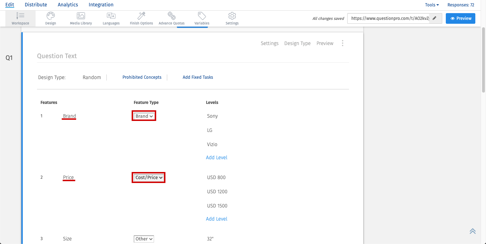
Task: Click the Question Text field
Action: pyautogui.click(x=193, y=56)
